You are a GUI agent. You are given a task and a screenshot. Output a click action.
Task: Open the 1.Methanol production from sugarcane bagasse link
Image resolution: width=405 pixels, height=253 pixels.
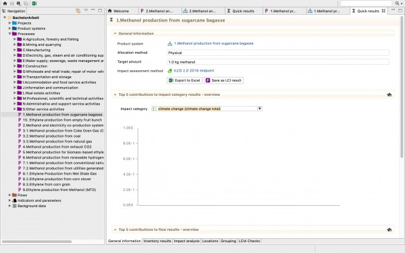pyautogui.click(x=213, y=43)
